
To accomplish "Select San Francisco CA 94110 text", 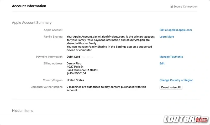I will [82, 70].
